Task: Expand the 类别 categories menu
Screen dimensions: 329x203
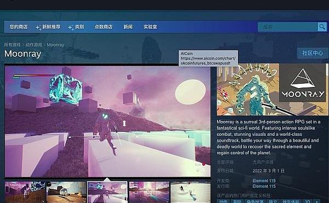Action: click(x=80, y=27)
